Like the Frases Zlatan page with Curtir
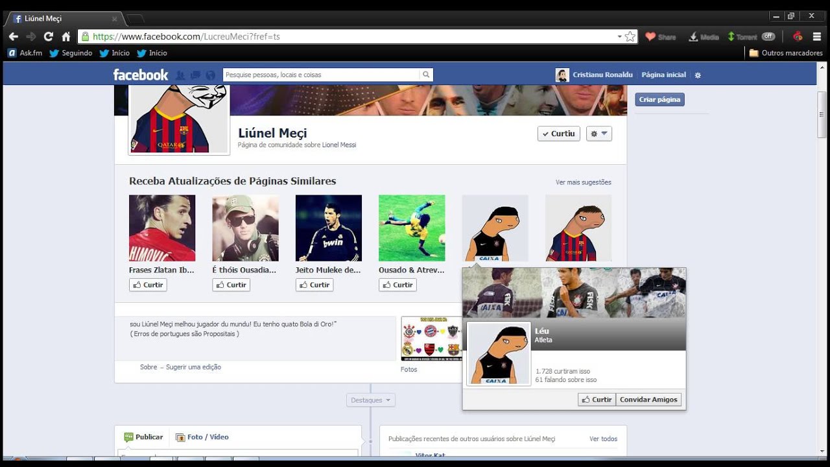Screen dimensions: 830x467 (148, 285)
